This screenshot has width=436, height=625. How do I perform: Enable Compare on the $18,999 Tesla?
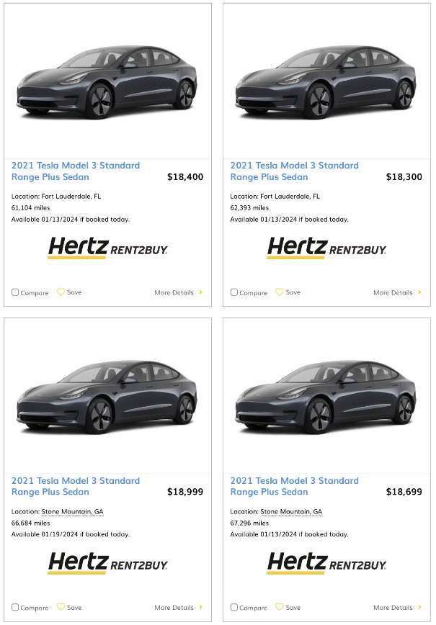[x=14, y=607]
